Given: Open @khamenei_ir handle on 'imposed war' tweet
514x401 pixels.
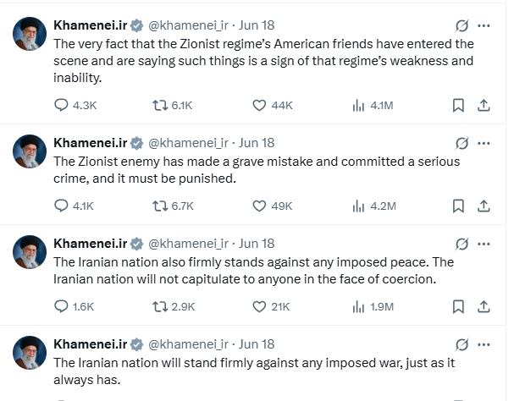Looking at the screenshot, I should [x=189, y=344].
